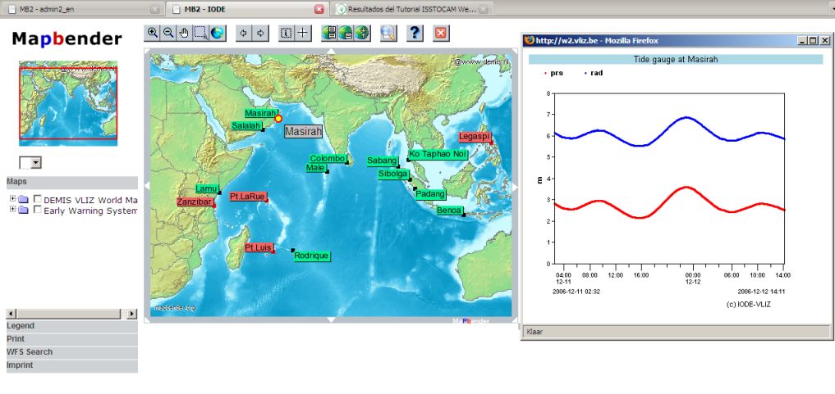
Task: Select the zoom in tool
Action: pos(152,33)
